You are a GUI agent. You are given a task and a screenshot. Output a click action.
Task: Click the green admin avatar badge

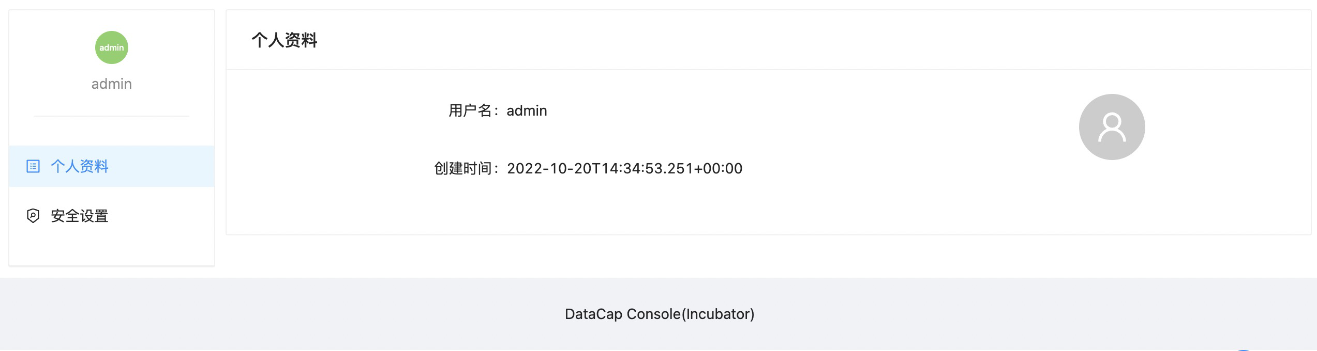(111, 47)
